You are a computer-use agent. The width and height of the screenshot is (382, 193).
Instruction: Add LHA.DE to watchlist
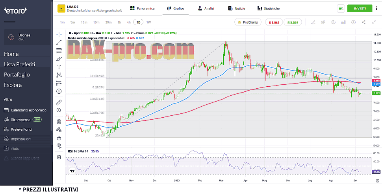tap(341, 9)
